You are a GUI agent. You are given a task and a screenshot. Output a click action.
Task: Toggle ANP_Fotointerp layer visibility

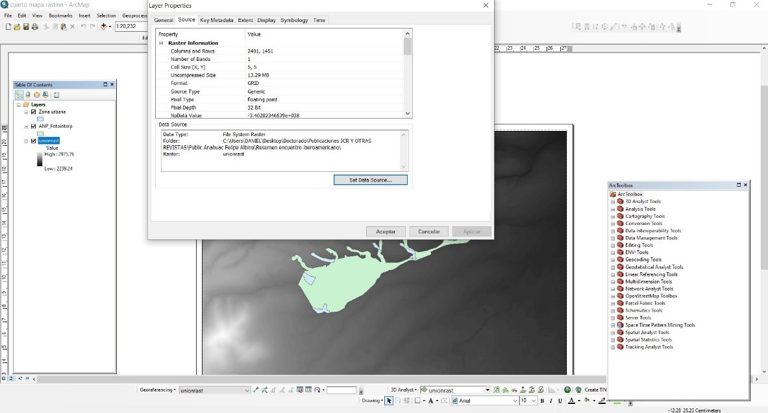tap(33, 126)
